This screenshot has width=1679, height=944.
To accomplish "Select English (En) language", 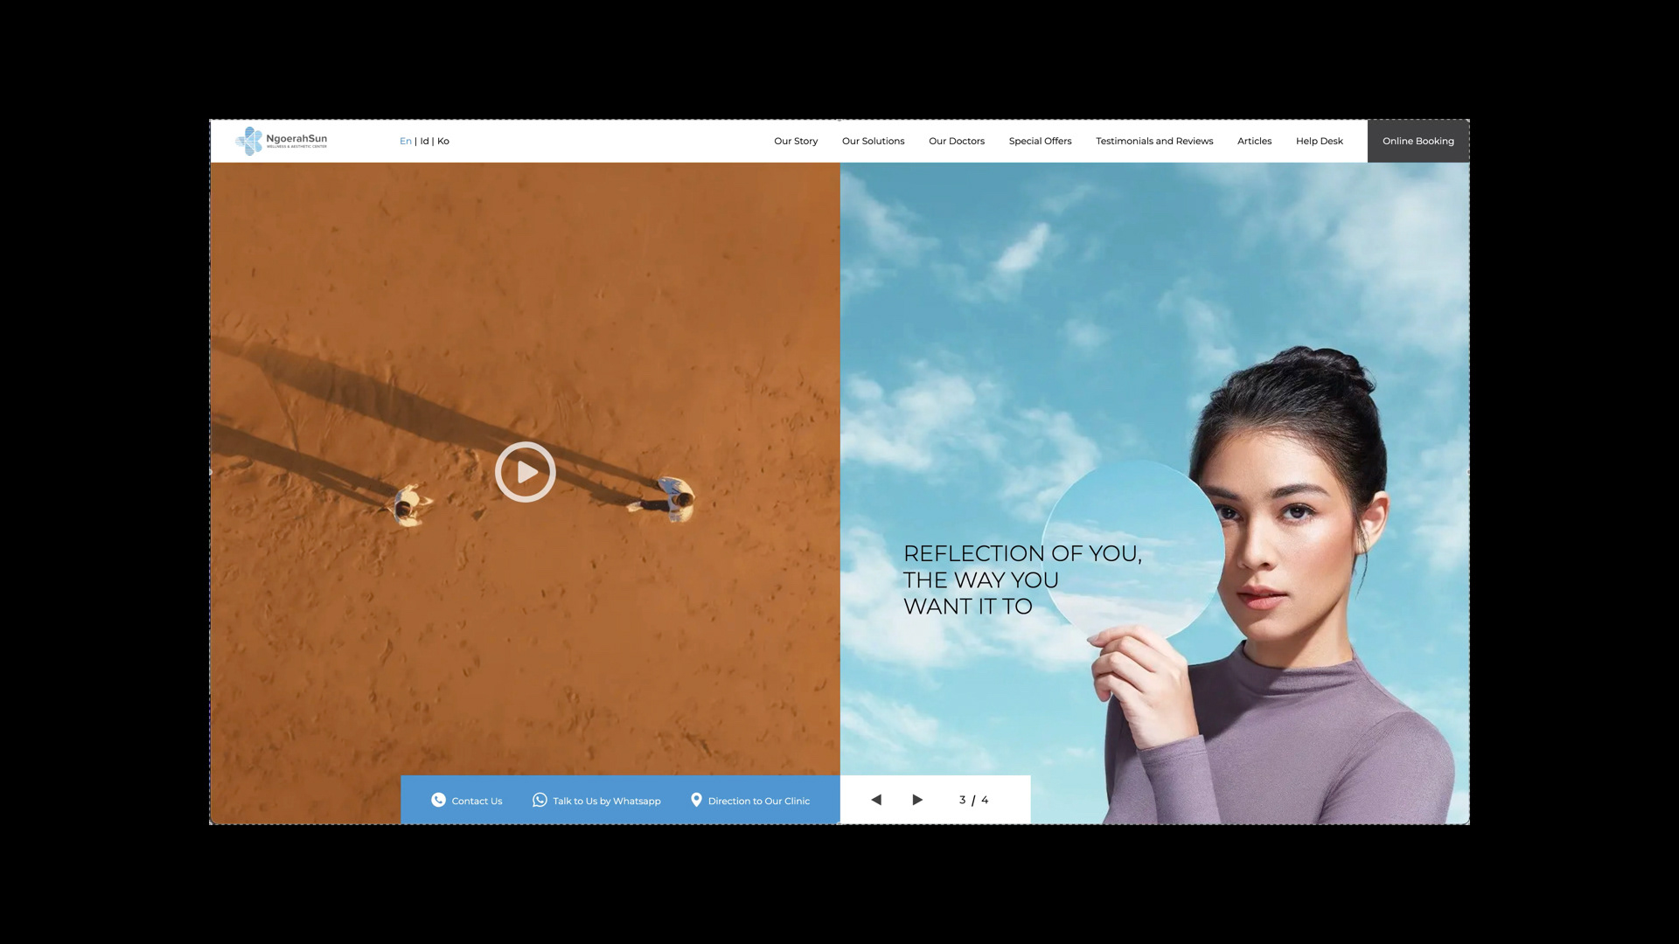I will coord(405,141).
